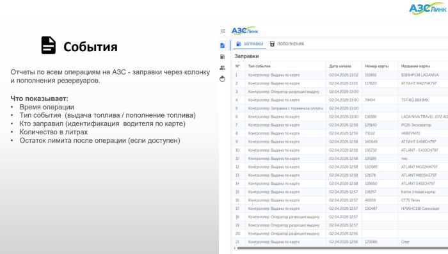Image resolution: width=448 pixels, height=254 pixels.
Task: Switch to the ЗАПРАВКИ tab
Action: (x=250, y=44)
